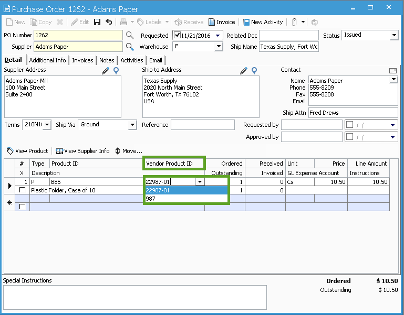Expand the Labels dropdown arrow
The width and height of the screenshot is (404, 315).
tap(167, 22)
